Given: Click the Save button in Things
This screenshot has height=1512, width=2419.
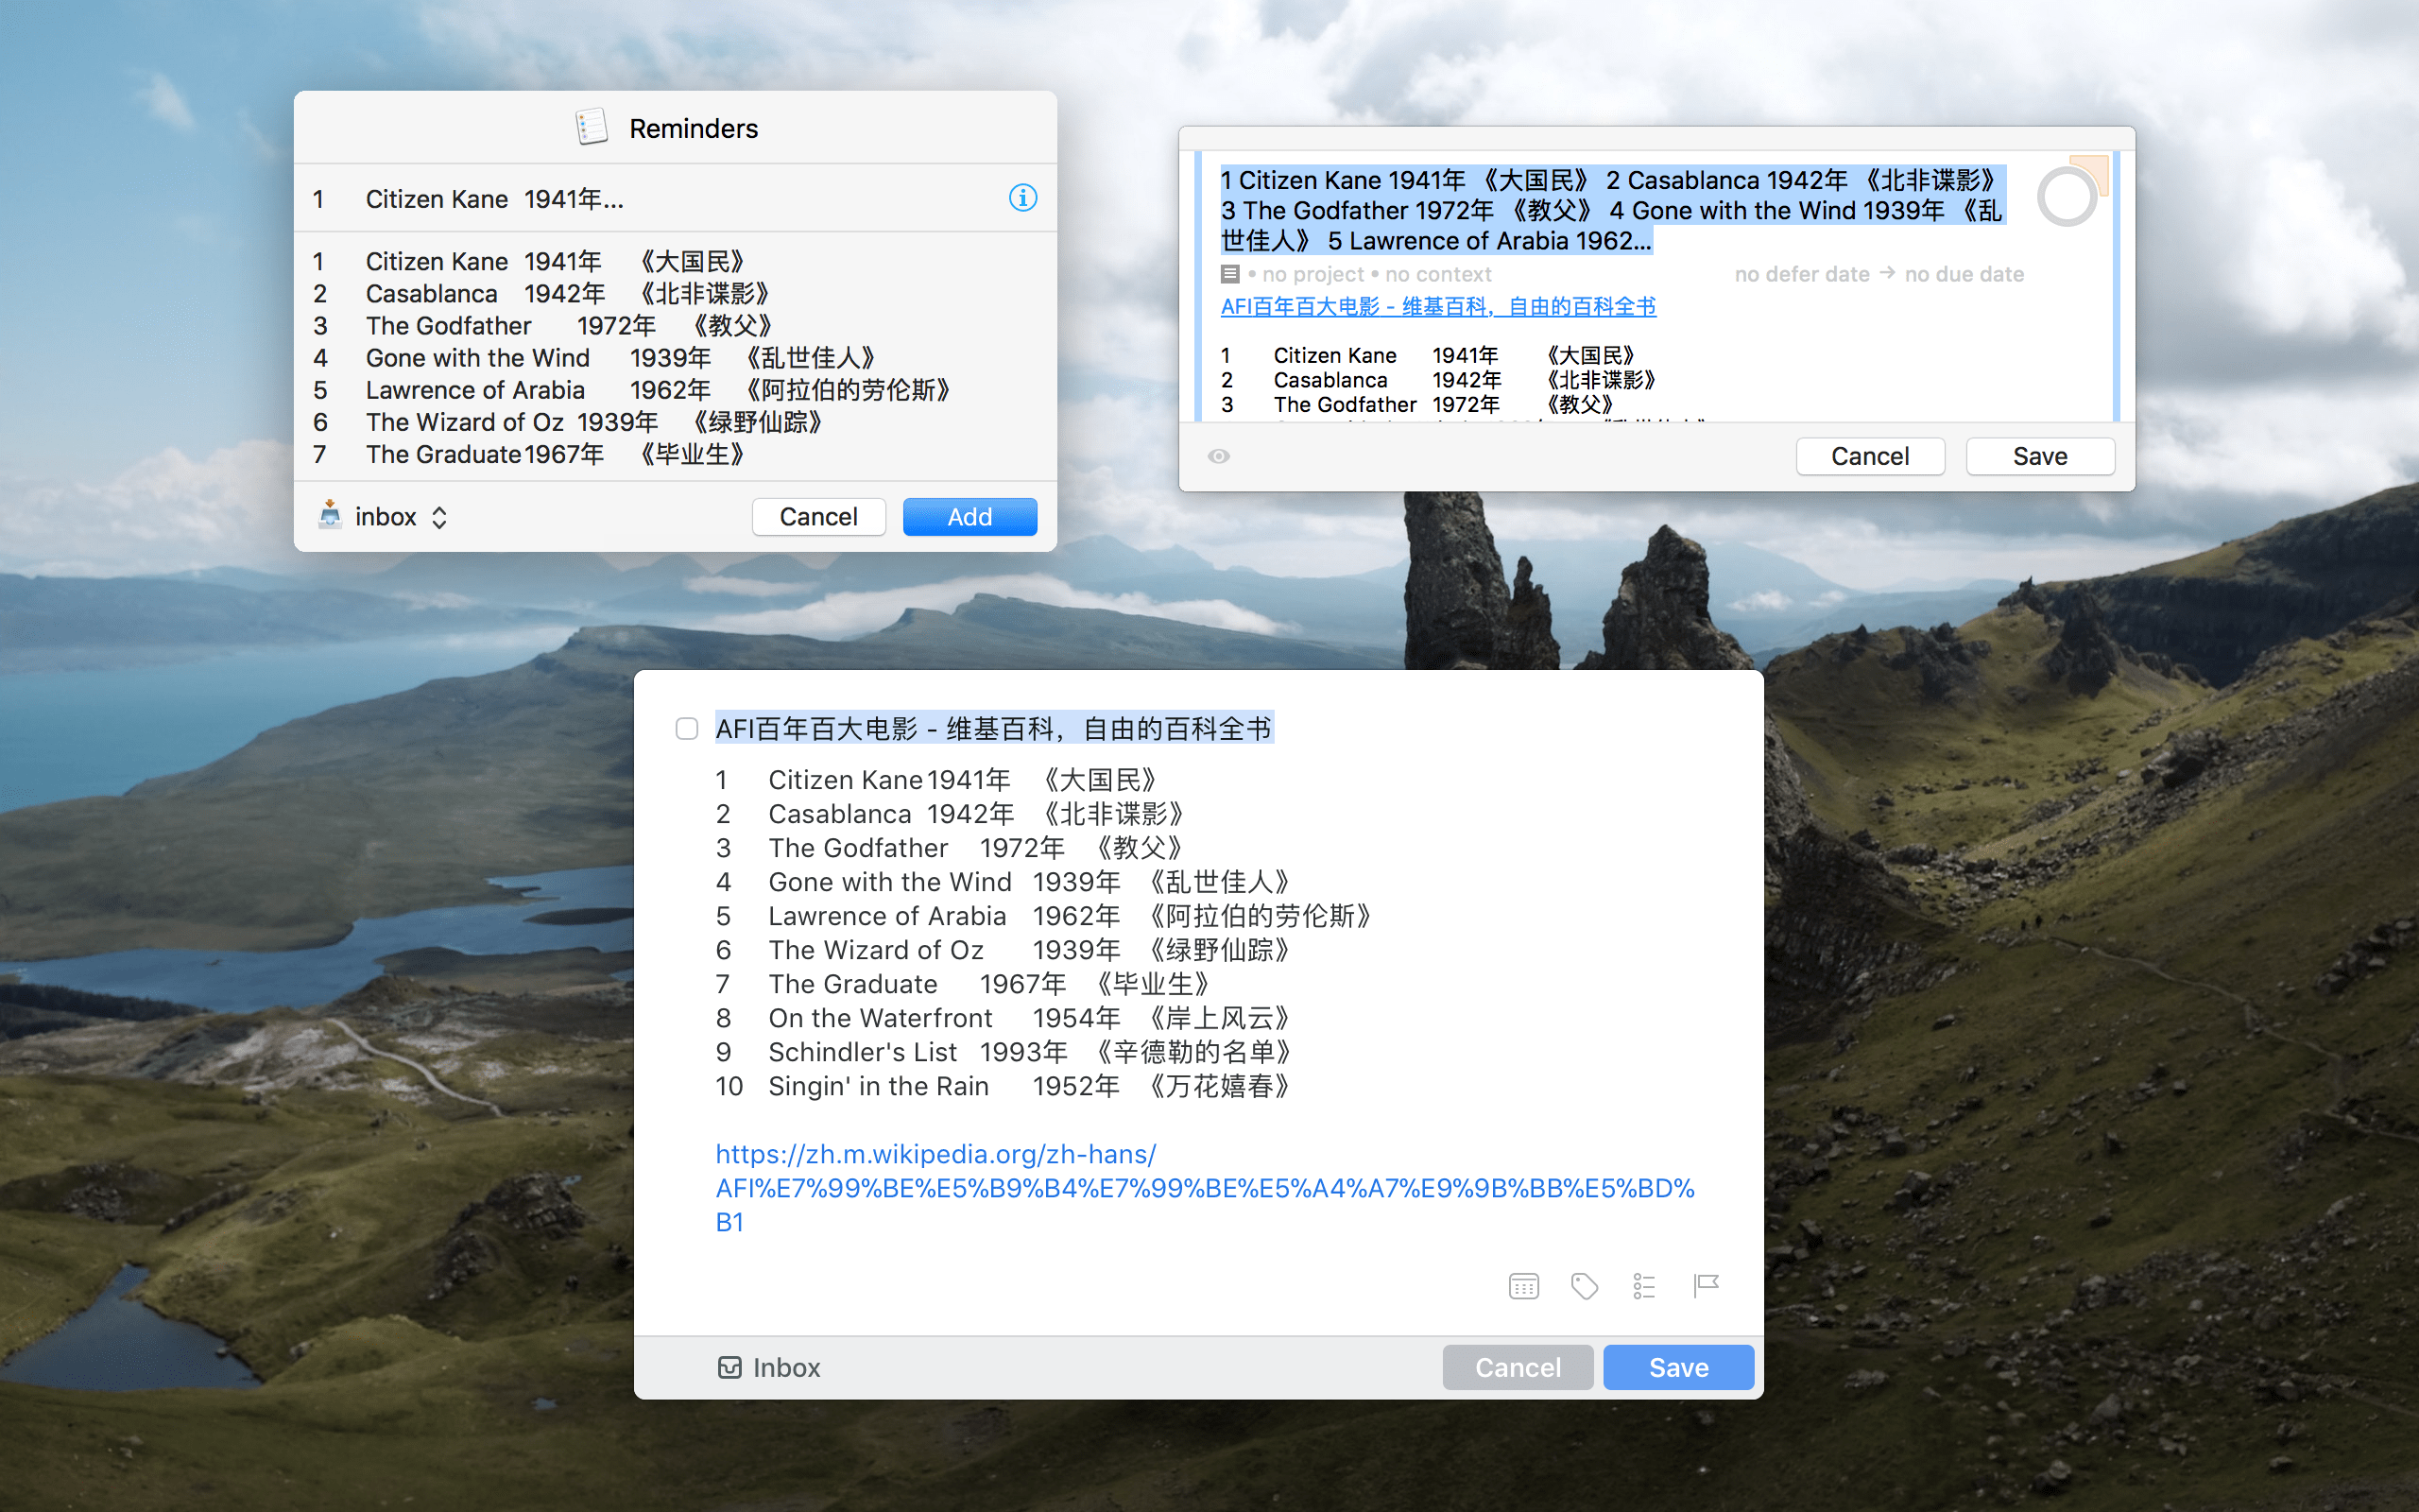Looking at the screenshot, I should coord(1677,1367).
